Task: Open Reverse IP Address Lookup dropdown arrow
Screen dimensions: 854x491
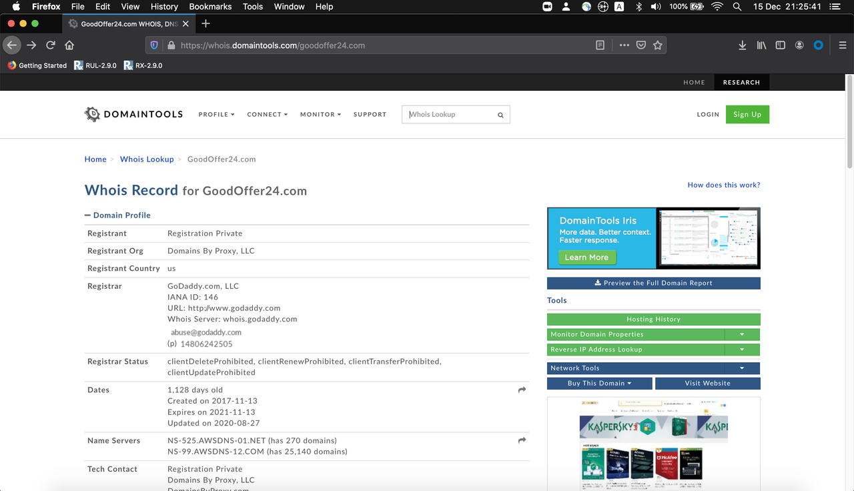Action: (742, 350)
